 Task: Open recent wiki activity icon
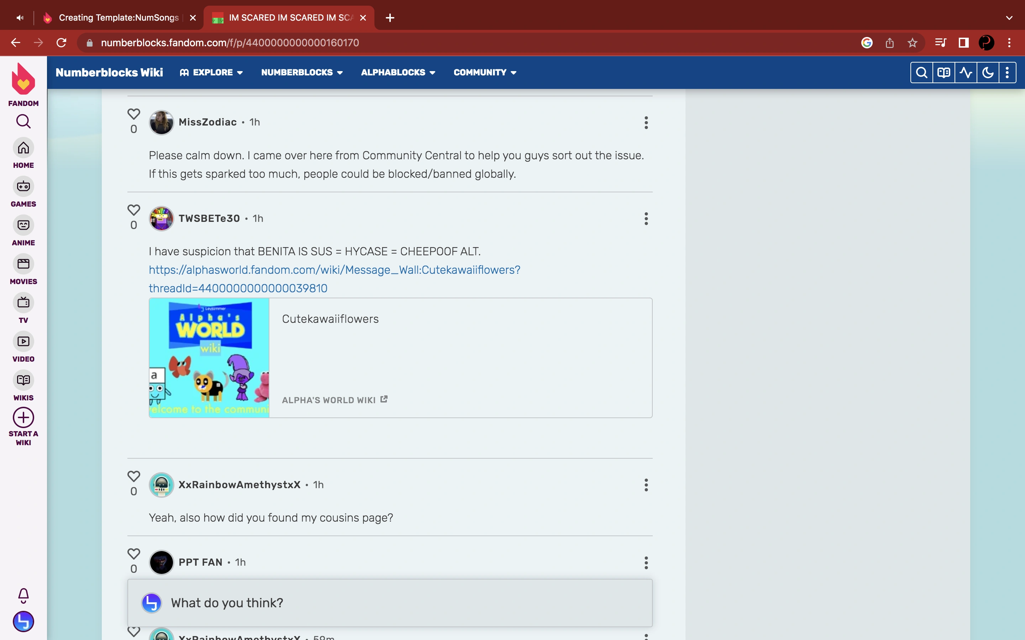click(966, 73)
